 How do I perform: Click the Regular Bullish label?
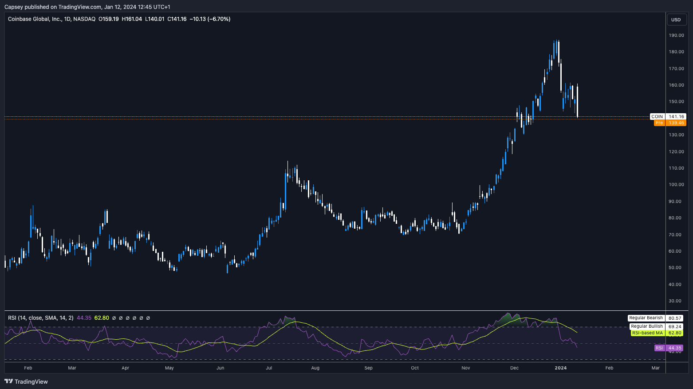[x=646, y=326]
